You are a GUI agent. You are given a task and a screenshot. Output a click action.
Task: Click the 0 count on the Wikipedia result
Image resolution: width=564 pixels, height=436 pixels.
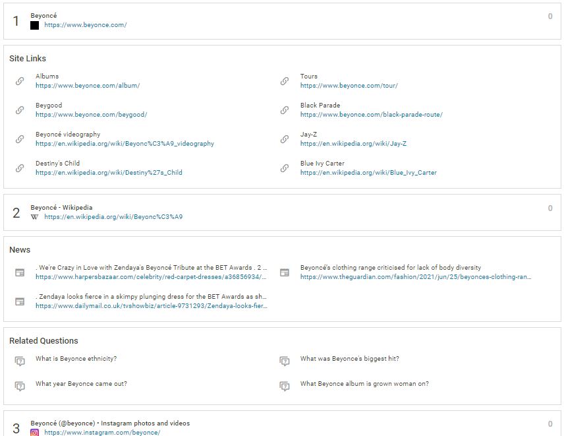click(550, 208)
